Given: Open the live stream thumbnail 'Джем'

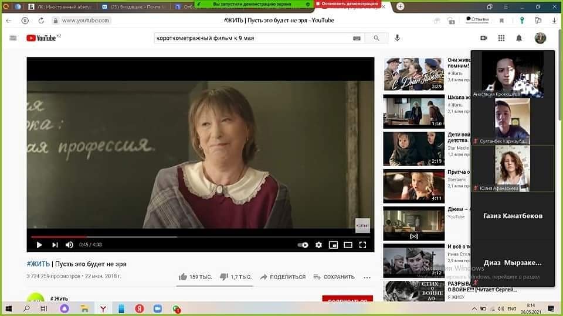Looking at the screenshot, I should point(413,223).
